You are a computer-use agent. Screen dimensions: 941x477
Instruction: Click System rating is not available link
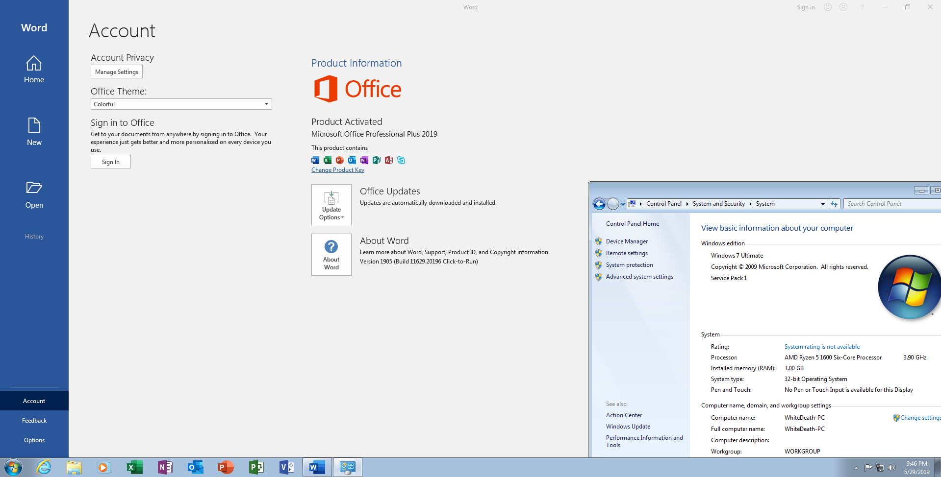point(822,347)
